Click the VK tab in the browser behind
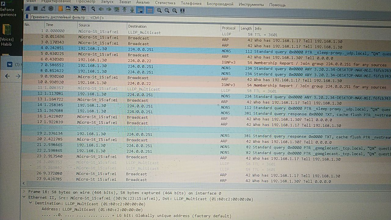Screen dimensions: 391x220 14,64
